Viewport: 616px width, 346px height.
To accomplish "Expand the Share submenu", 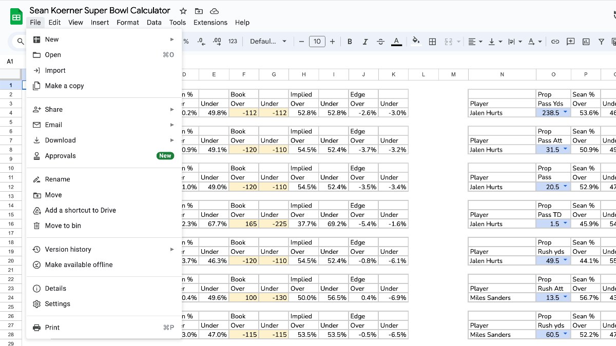I will [x=104, y=109].
